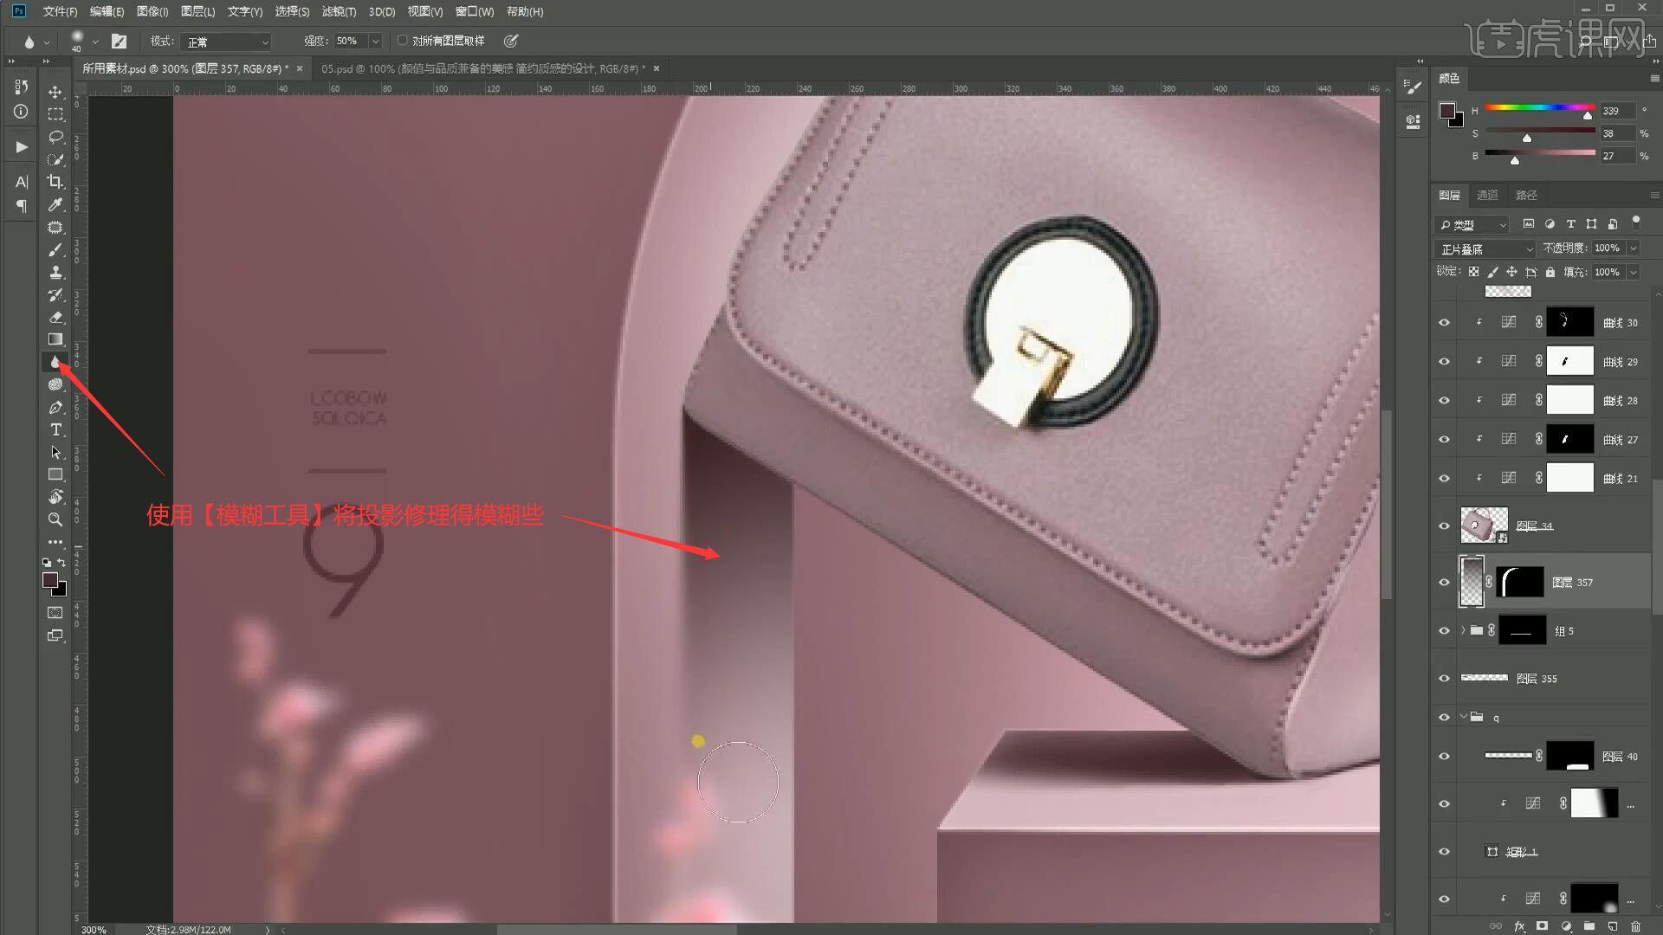The width and height of the screenshot is (1663, 935).
Task: Click the foreground color swatch in toolbar
Action: click(x=50, y=580)
